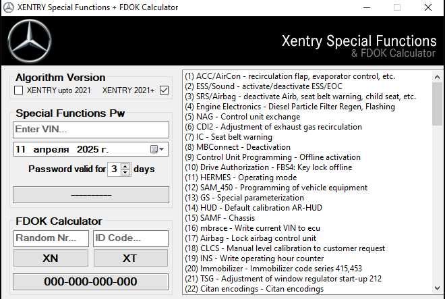Select (4) Engine Electronics list entry
This screenshot has height=299, width=445.
tap(290, 107)
